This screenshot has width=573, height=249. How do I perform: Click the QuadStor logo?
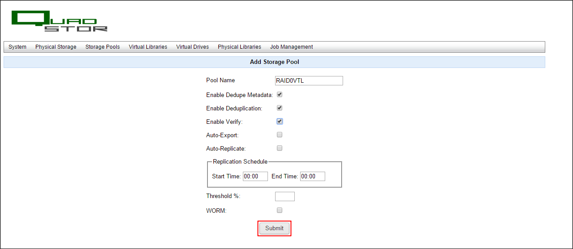pyautogui.click(x=59, y=21)
